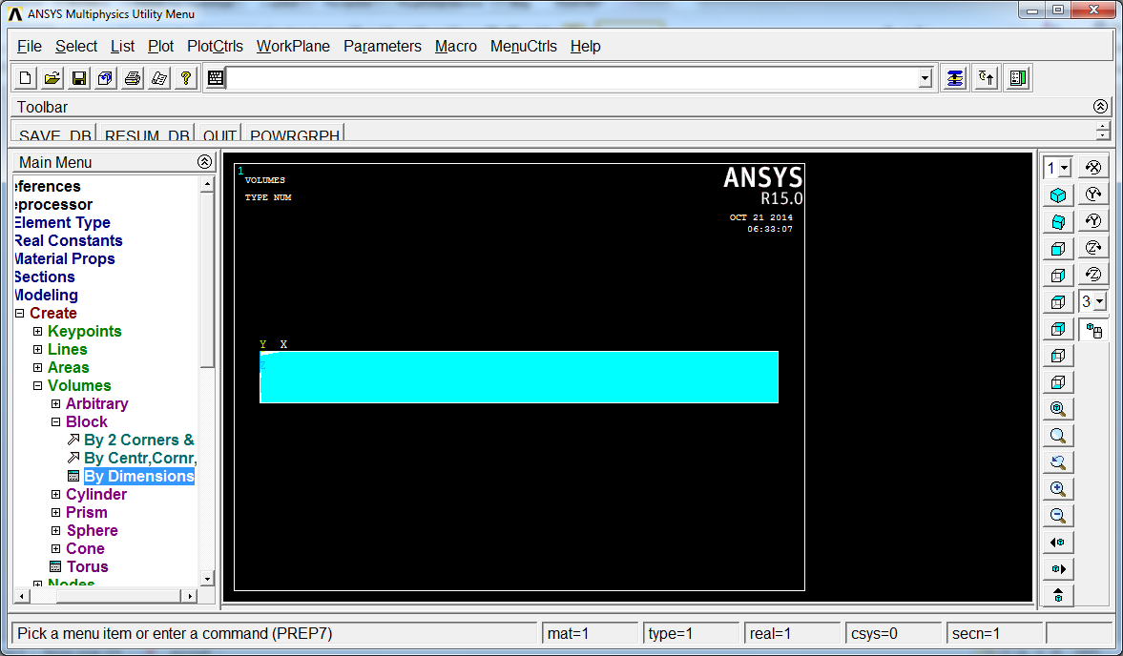
Task: Expand the Cylinder tree node
Action: tap(56, 494)
